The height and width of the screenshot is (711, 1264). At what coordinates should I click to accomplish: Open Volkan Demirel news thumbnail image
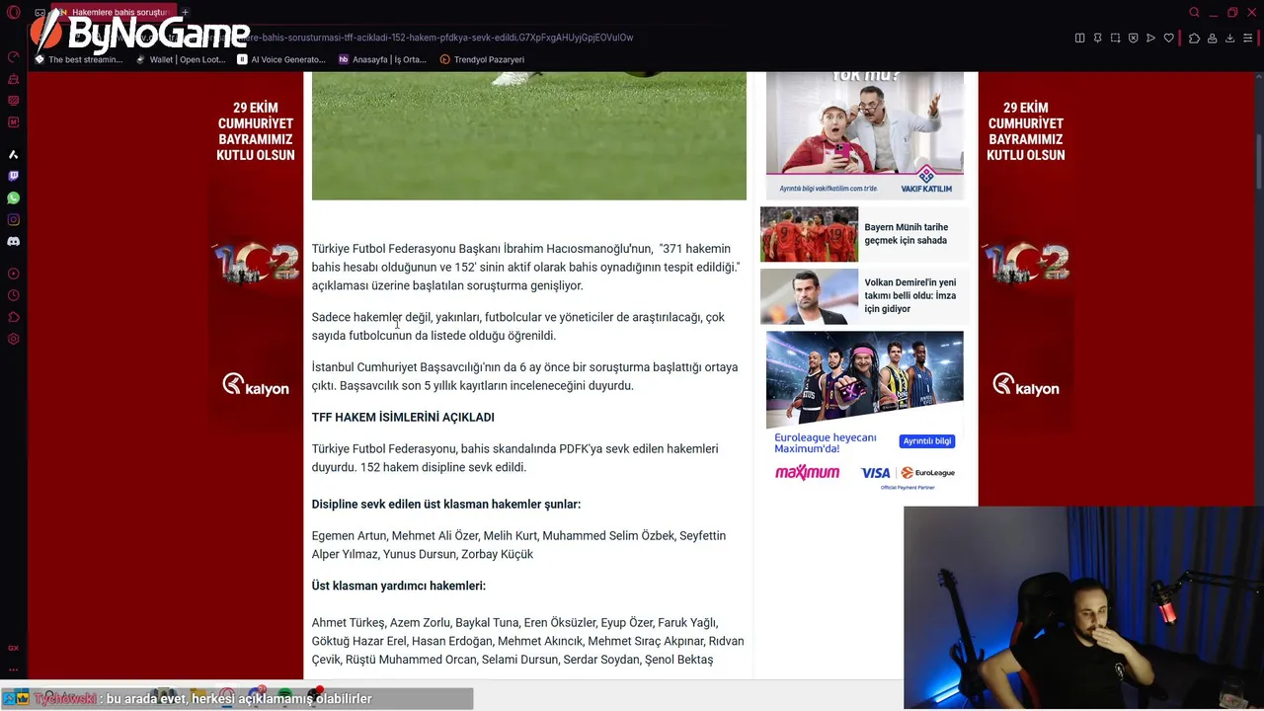coord(809,296)
